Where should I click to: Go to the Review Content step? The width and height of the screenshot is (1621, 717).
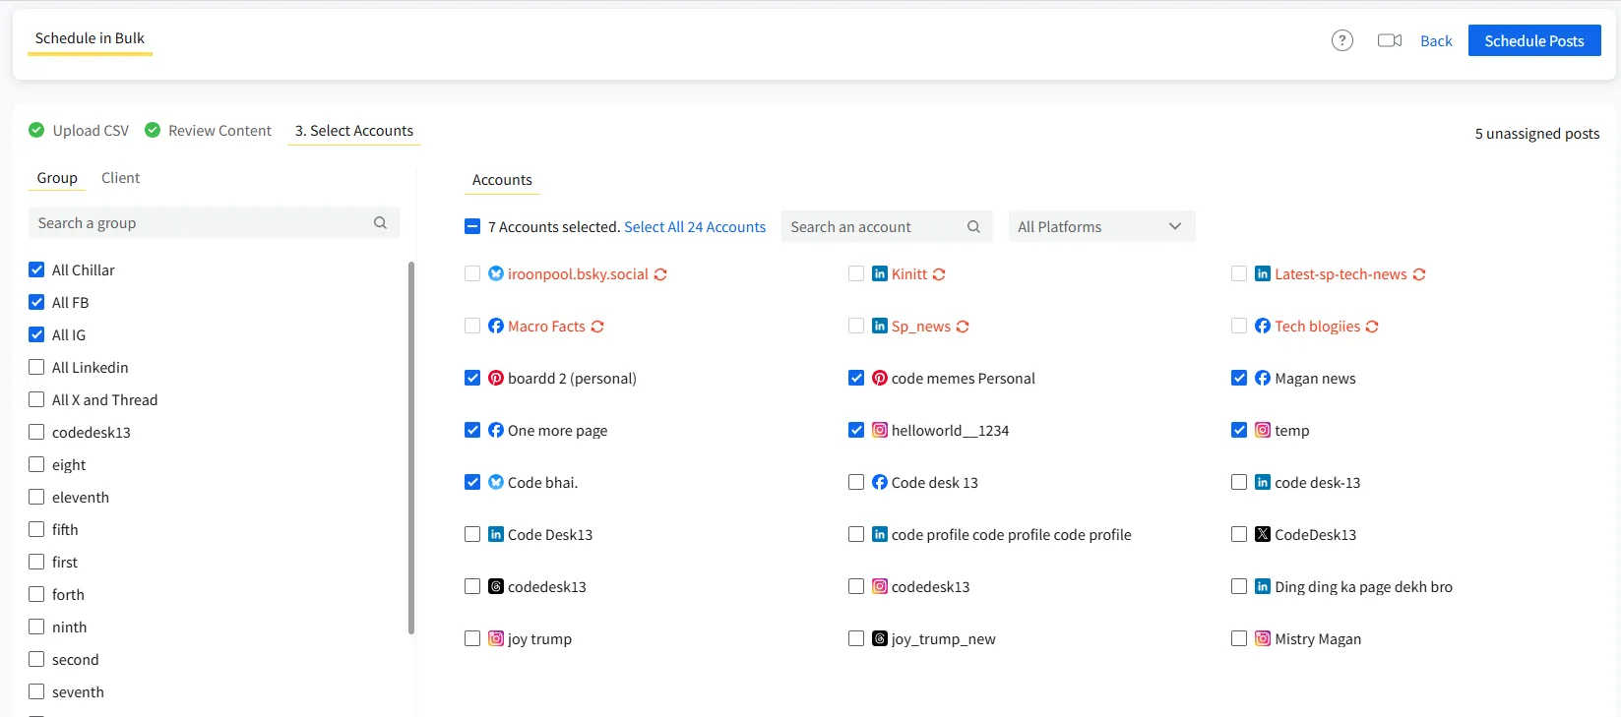click(x=219, y=131)
